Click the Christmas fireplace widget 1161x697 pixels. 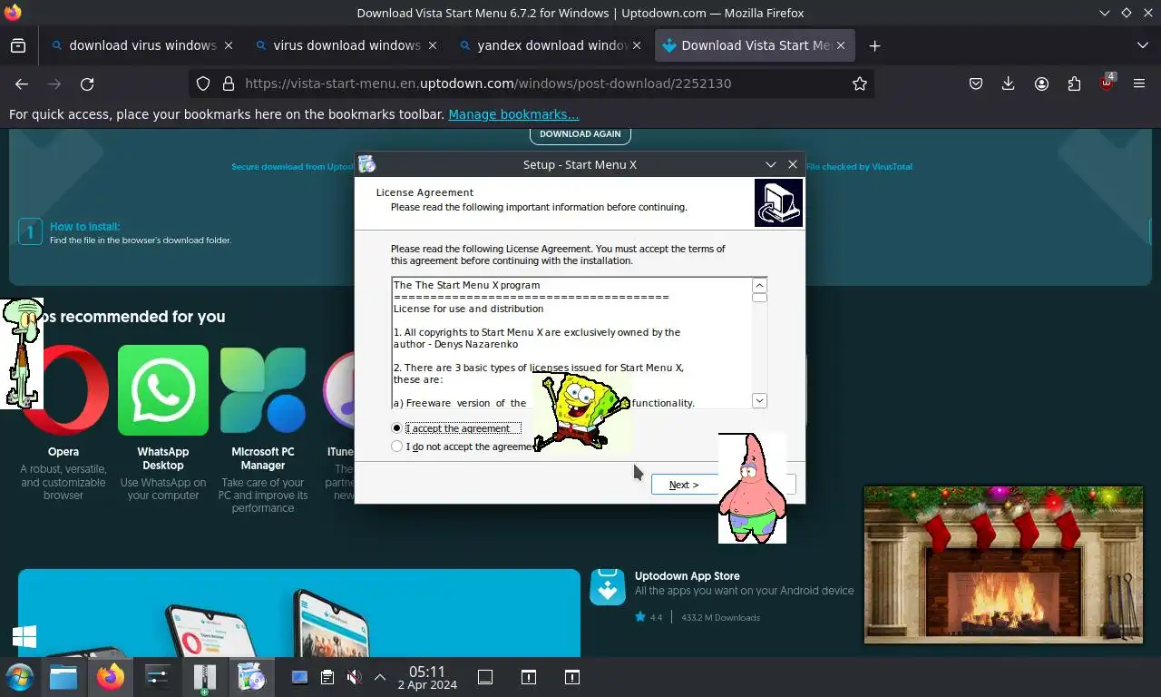1003,564
